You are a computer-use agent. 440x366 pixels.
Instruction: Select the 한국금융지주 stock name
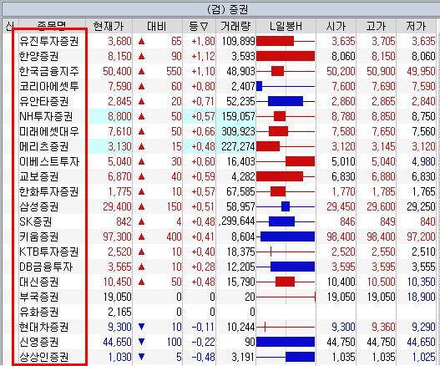click(49, 71)
